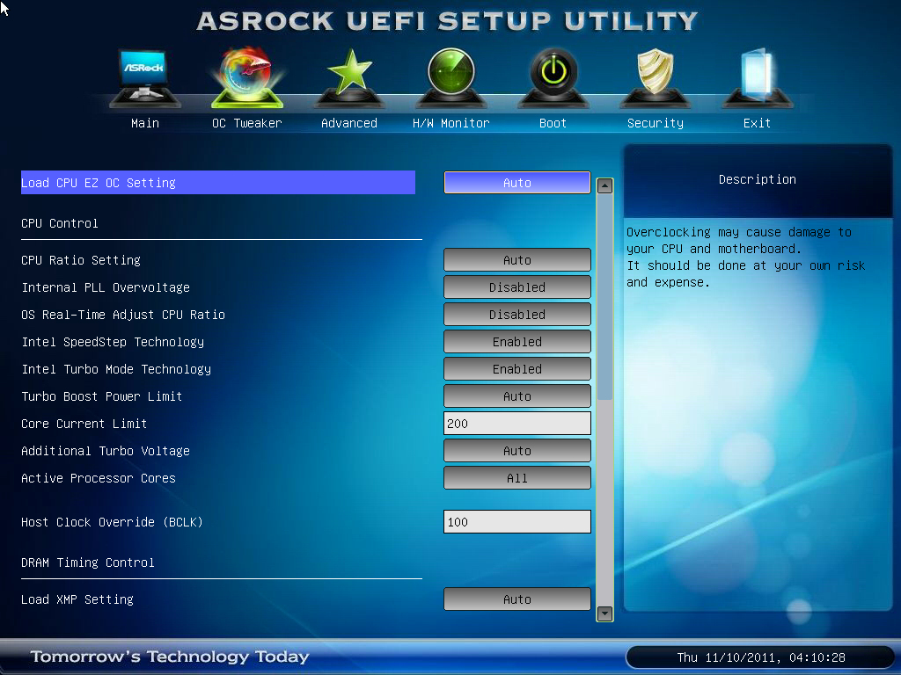901x675 pixels.
Task: Toggle Intel Turbo Mode Technology Enabled value
Action: [517, 369]
